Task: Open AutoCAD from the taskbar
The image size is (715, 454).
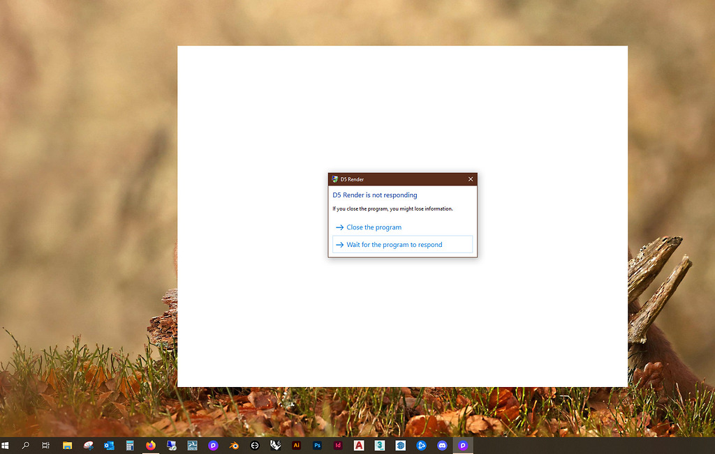Action: 359,446
